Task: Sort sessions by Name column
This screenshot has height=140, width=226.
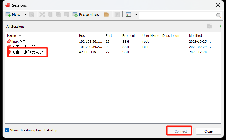Action: point(41,35)
